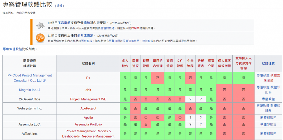Open the AceProject link
This screenshot has width=283, height=140.
point(88,109)
